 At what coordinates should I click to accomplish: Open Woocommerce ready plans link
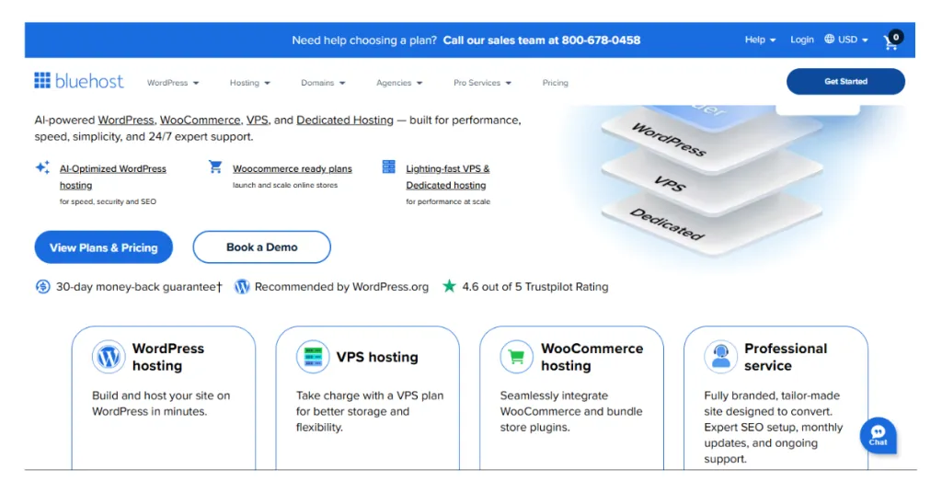293,168
